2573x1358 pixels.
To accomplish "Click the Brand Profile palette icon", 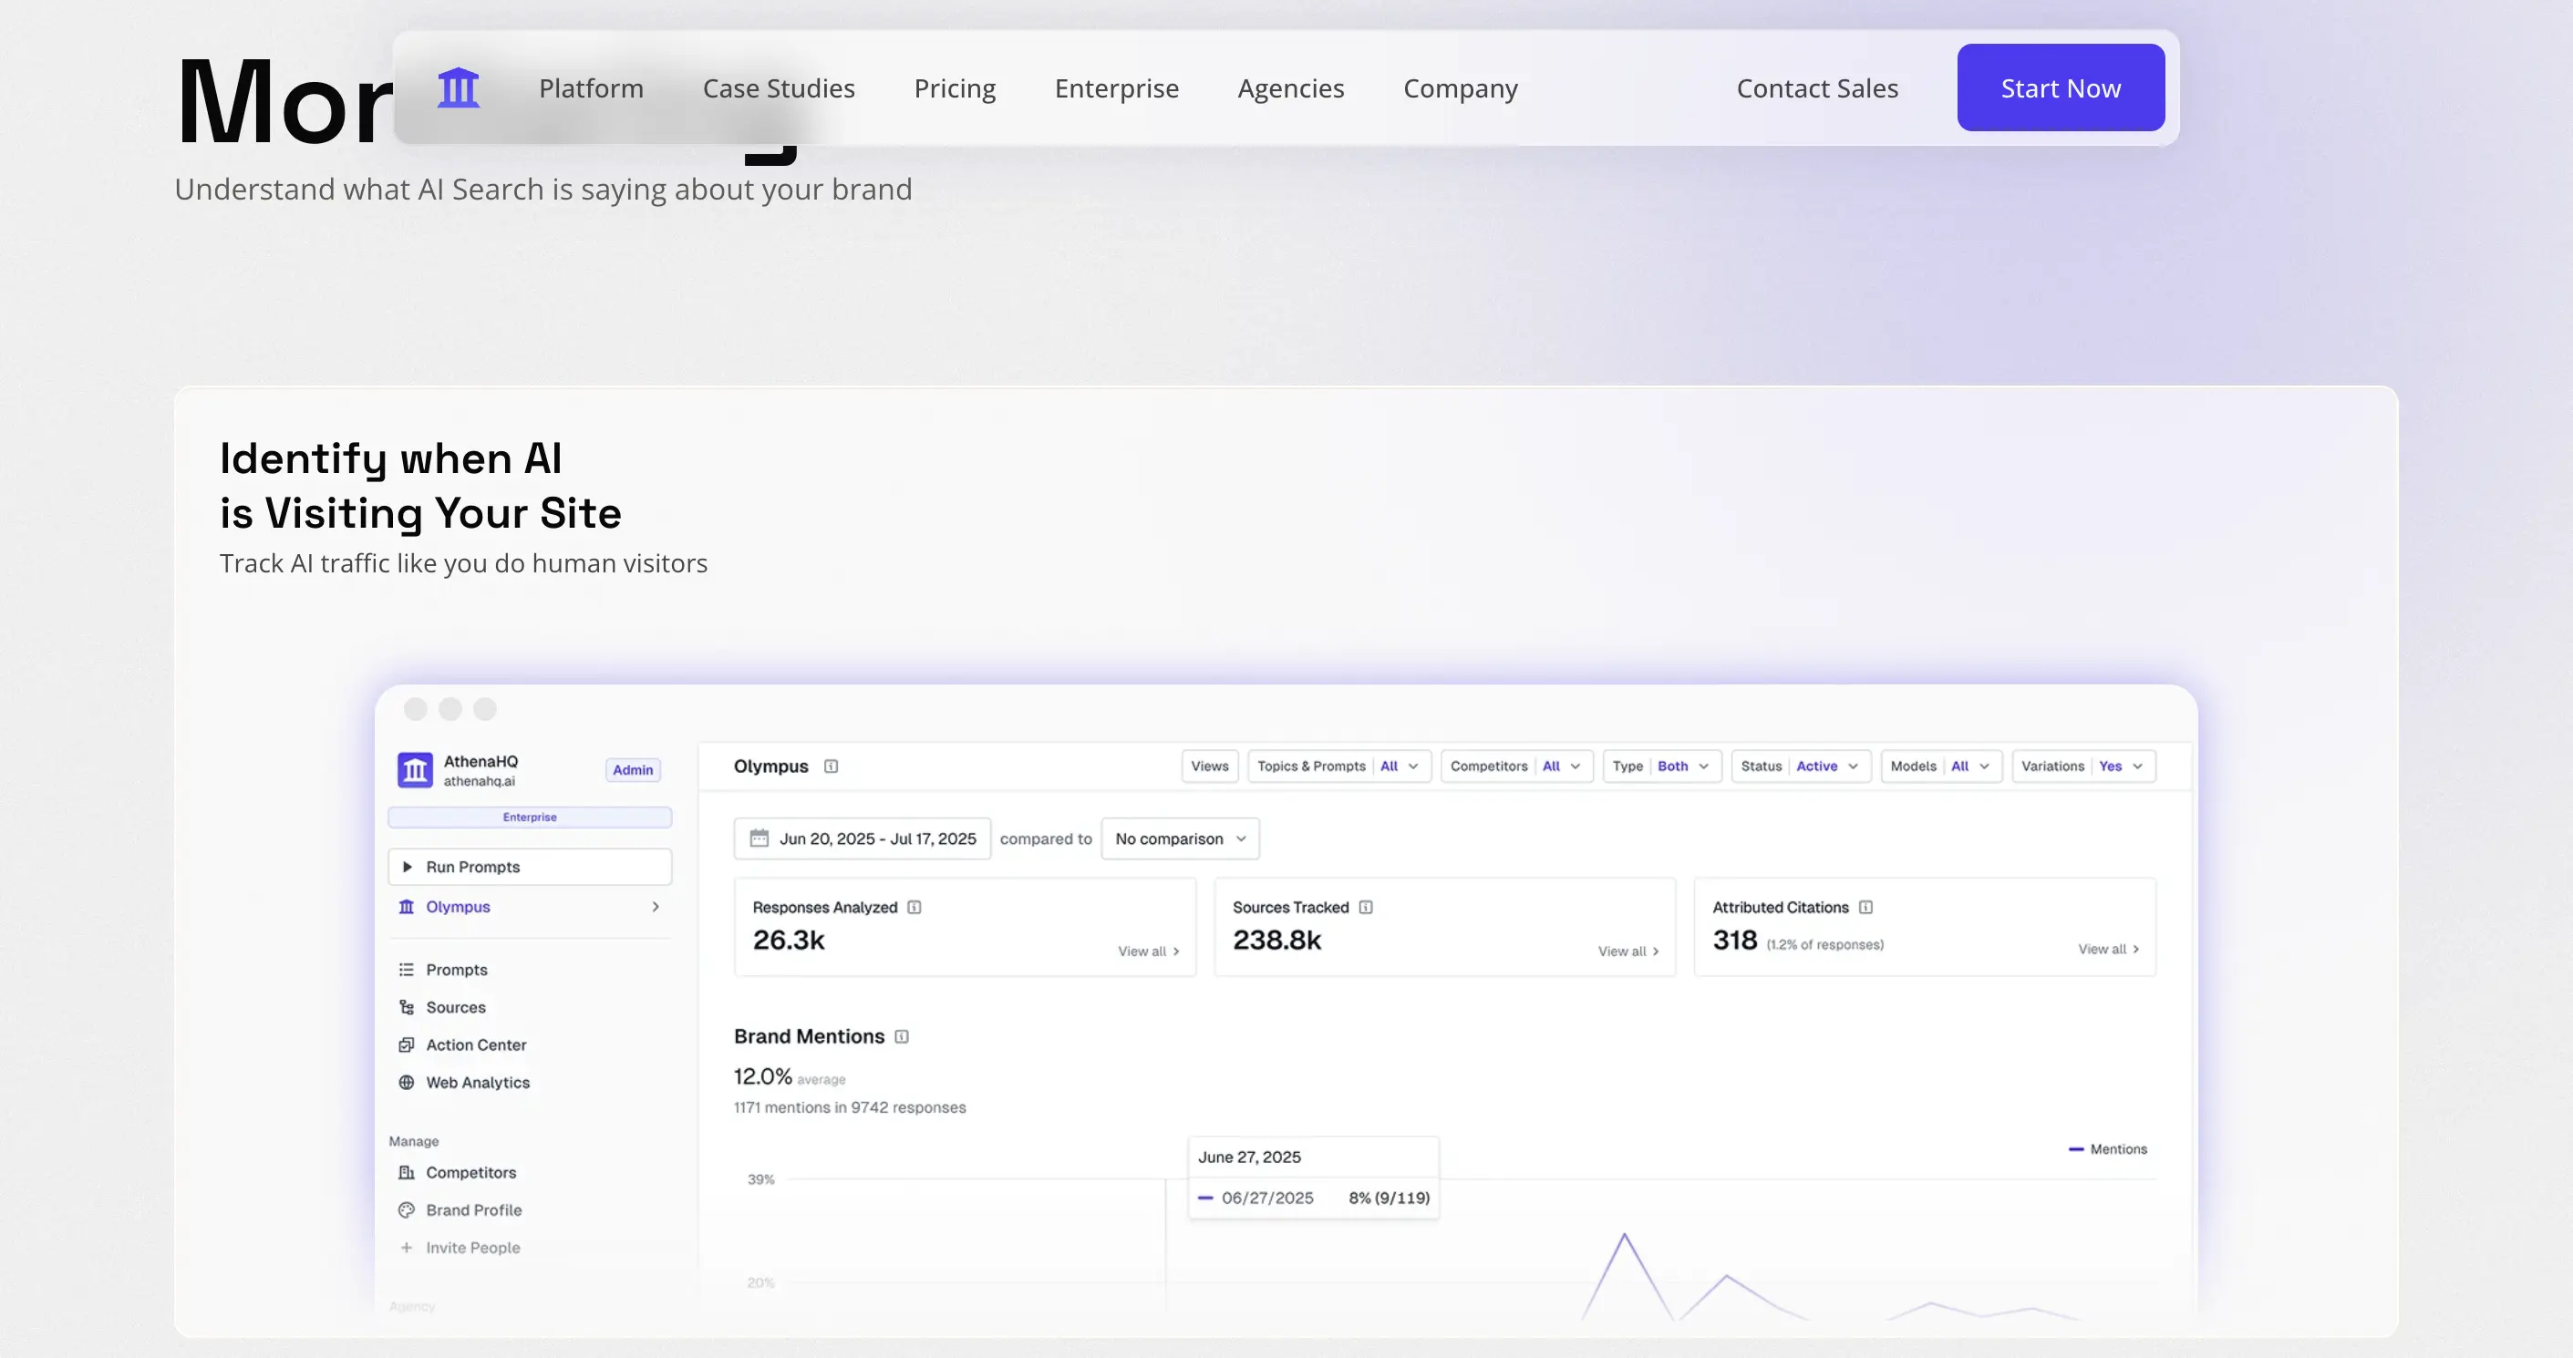I will point(407,1210).
